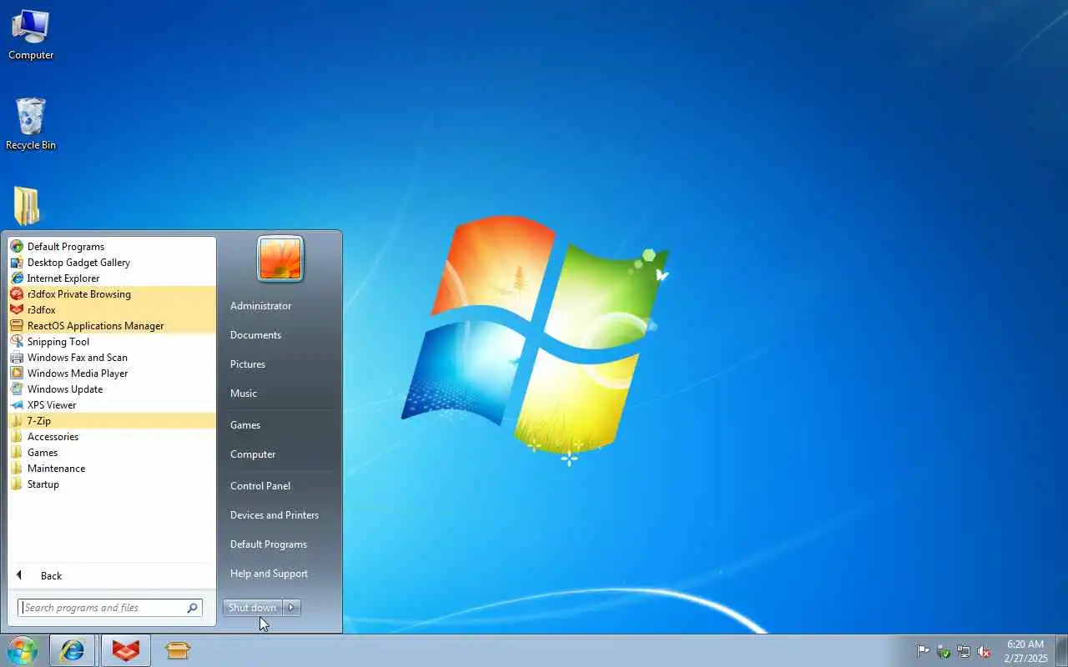Click the Search programs and files box
Screen dimensions: 1068x667
[x=109, y=608]
